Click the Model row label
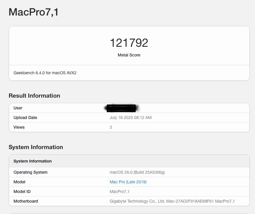The image size is (255, 214). (19, 182)
